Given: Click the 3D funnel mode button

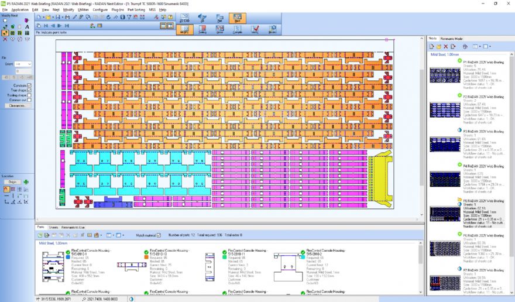Looking at the screenshot, I should pyautogui.click(x=202, y=18).
